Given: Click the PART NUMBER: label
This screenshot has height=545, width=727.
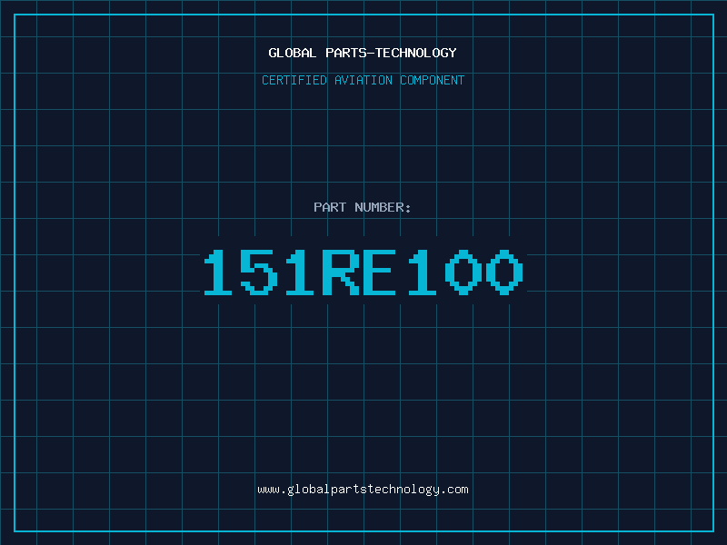Looking at the screenshot, I should (x=363, y=207).
